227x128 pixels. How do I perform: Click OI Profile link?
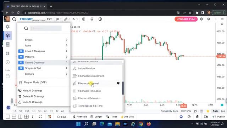(186, 111)
